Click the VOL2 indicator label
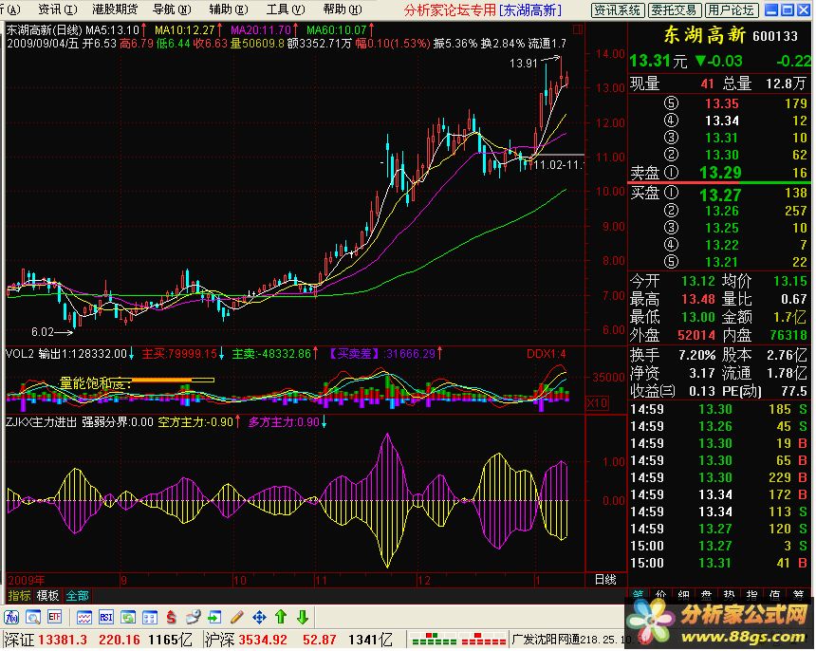The height and width of the screenshot is (651, 816). tap(20, 354)
